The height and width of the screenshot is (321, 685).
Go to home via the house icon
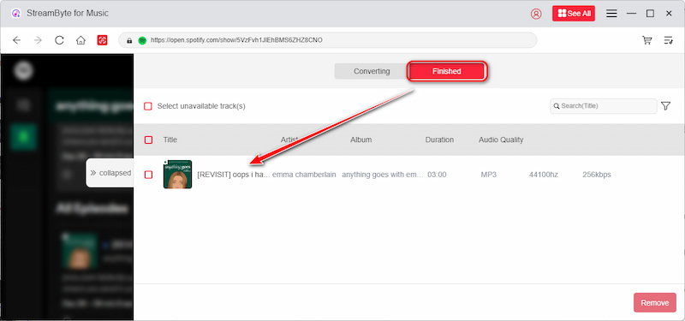pos(80,40)
